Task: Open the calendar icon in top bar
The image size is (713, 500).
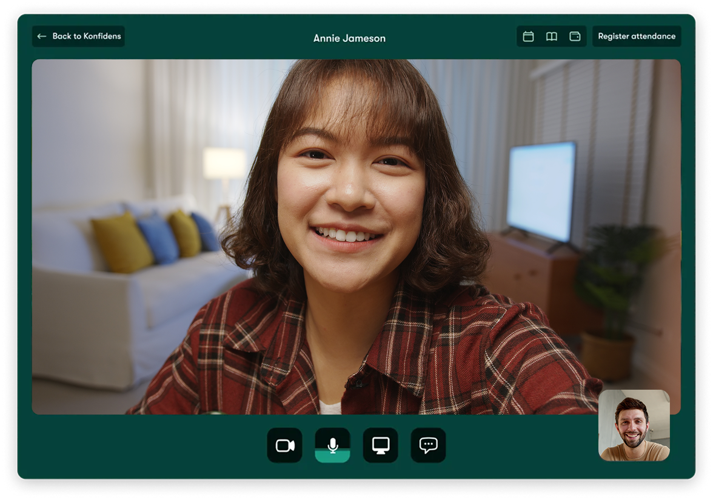Action: [x=528, y=36]
